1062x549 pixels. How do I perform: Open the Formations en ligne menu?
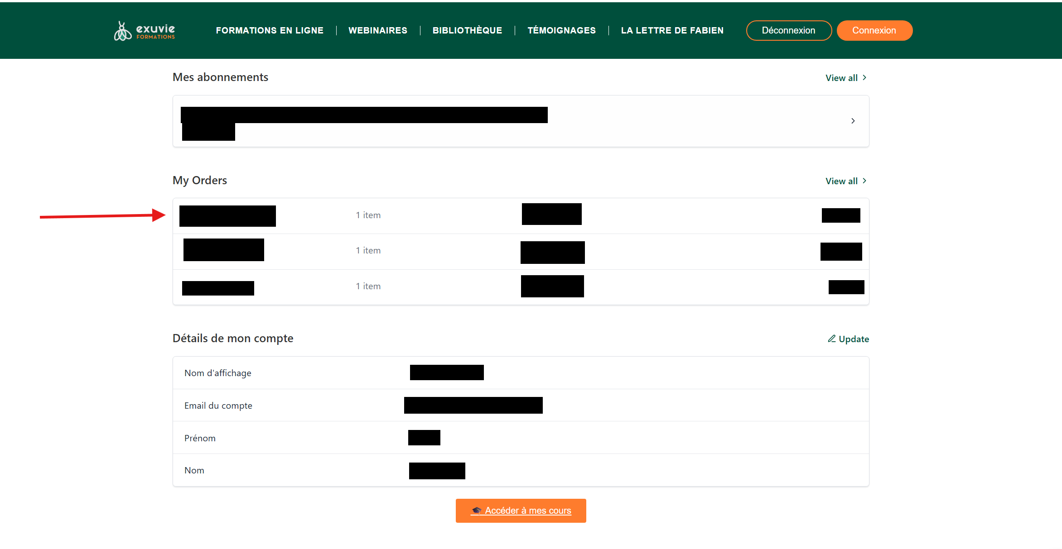coord(270,30)
